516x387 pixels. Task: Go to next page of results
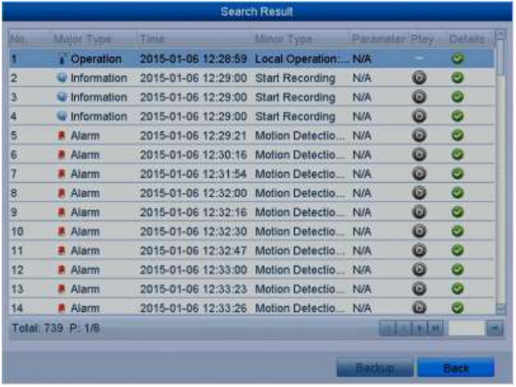point(420,328)
